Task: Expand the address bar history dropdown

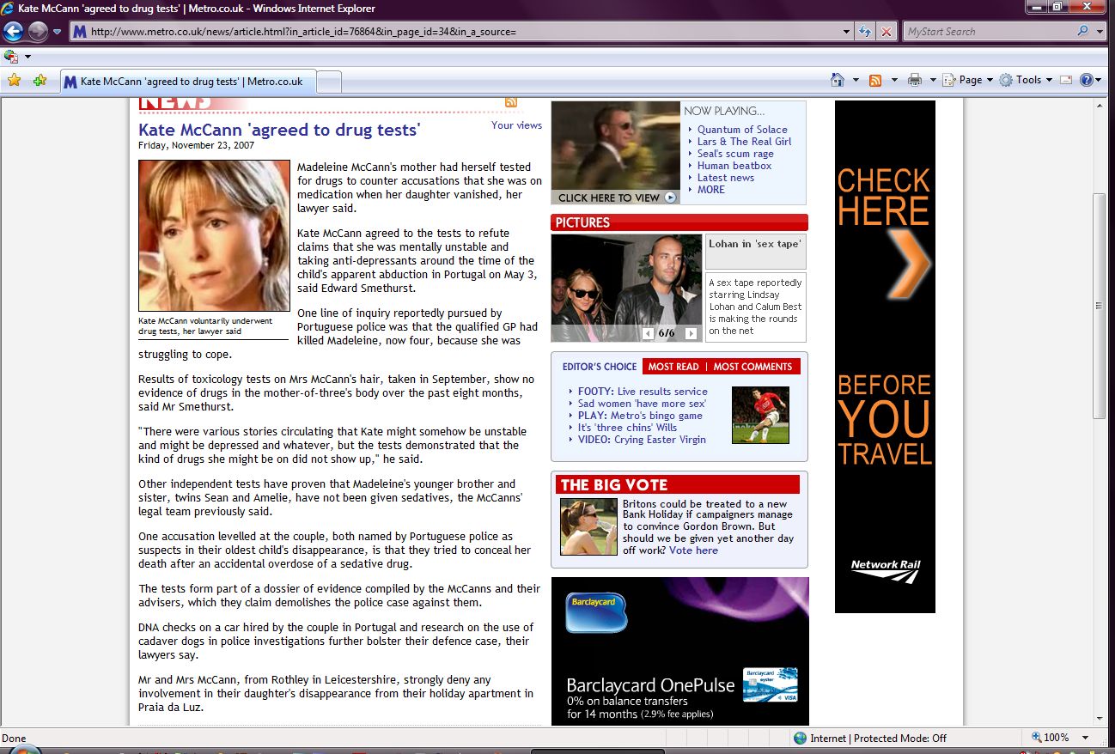Action: (x=847, y=32)
